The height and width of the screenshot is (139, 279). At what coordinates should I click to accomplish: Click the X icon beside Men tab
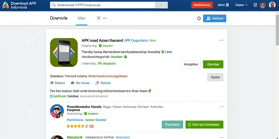click(98, 18)
